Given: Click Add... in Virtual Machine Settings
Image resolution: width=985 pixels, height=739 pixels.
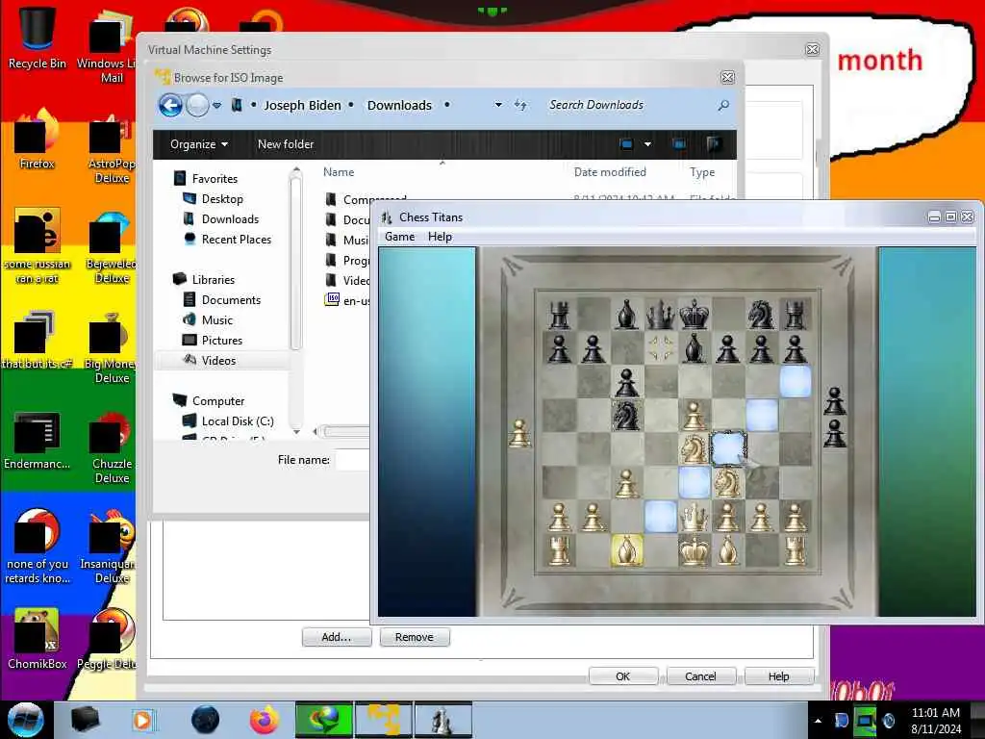Looking at the screenshot, I should (x=337, y=637).
